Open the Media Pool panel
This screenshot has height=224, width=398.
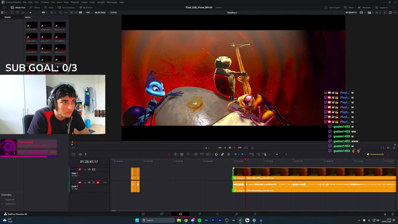pos(18,7)
